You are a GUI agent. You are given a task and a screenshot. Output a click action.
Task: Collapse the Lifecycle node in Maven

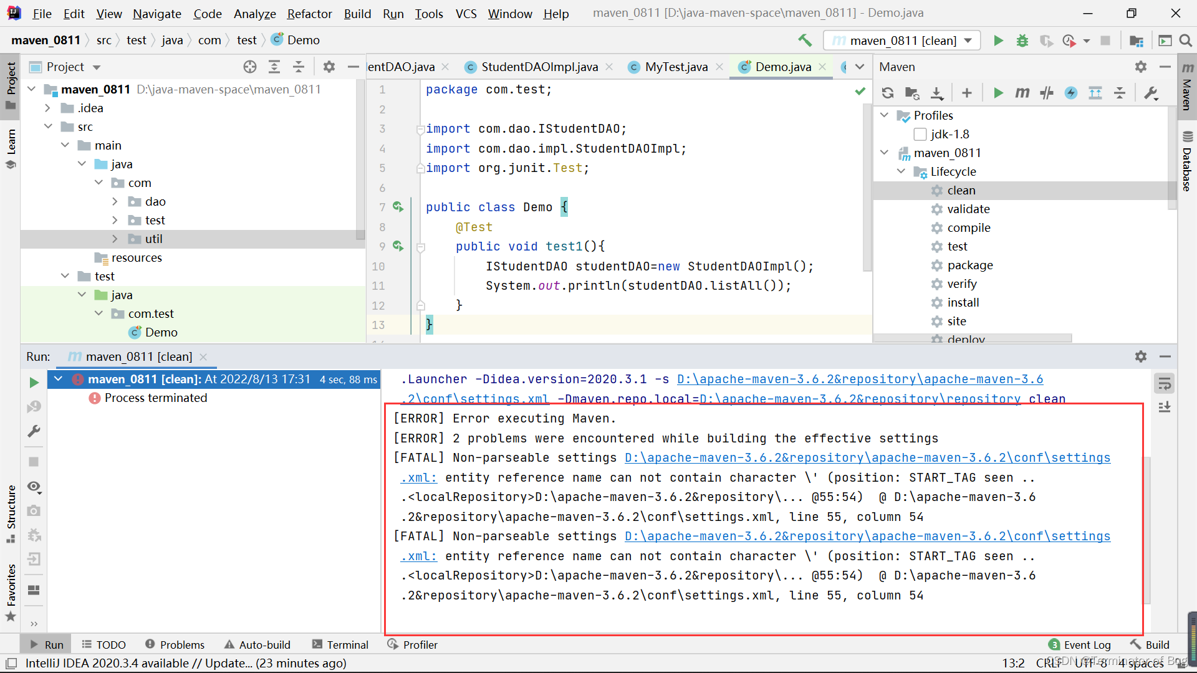(x=901, y=171)
